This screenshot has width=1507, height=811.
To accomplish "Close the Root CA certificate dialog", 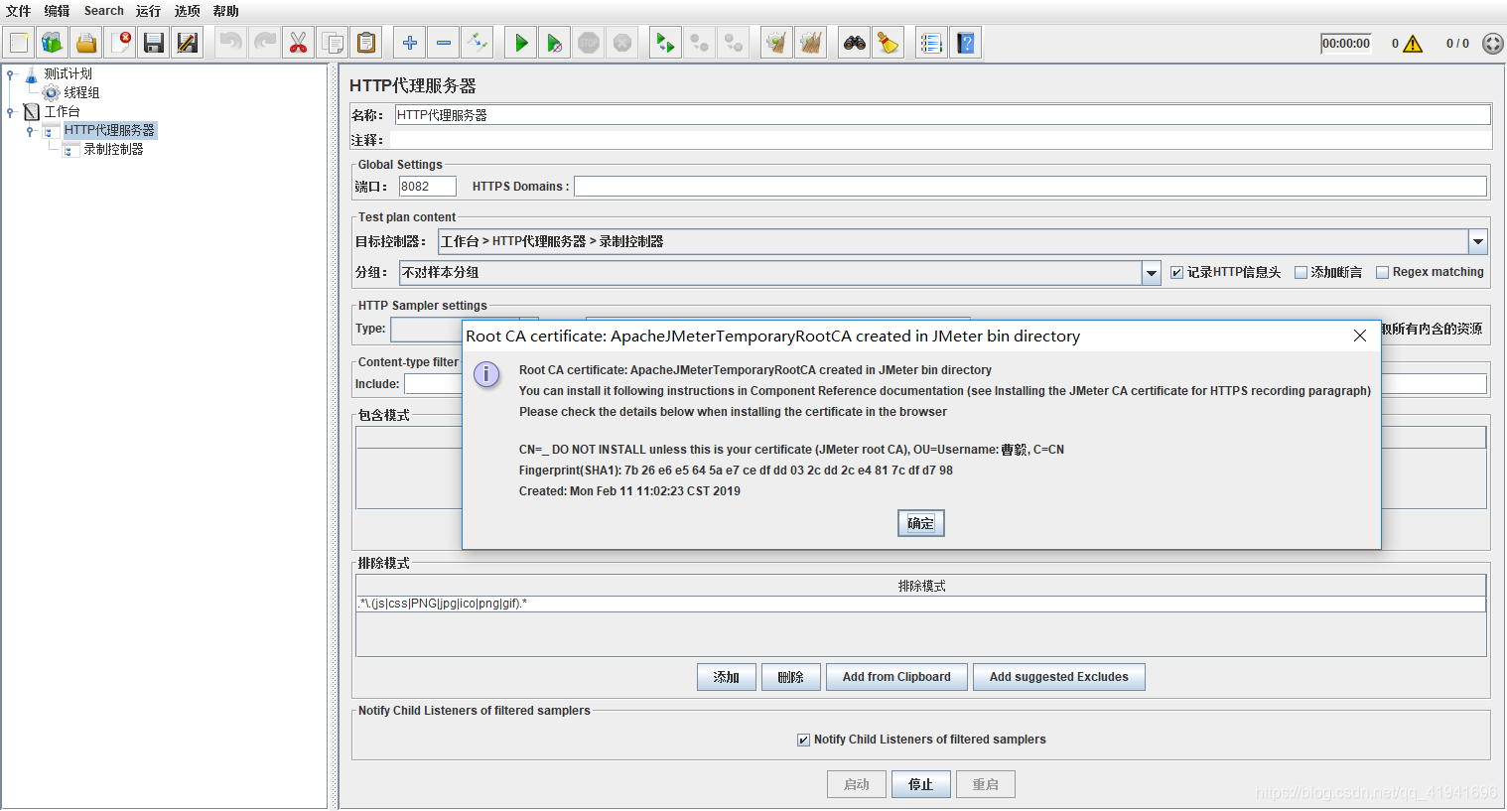I will tap(1360, 336).
